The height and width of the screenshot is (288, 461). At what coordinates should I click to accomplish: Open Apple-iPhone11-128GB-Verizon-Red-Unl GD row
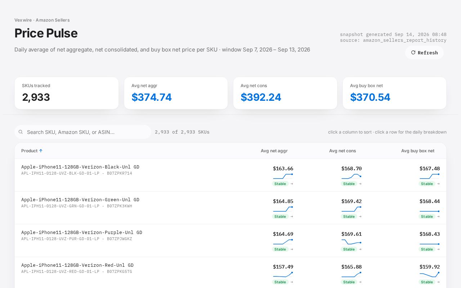[230, 273]
